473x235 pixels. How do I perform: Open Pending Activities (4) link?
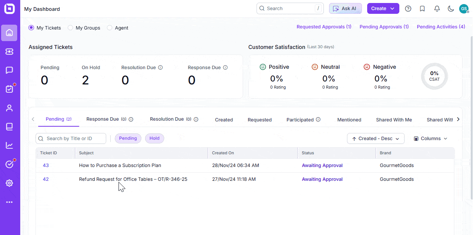point(441,27)
